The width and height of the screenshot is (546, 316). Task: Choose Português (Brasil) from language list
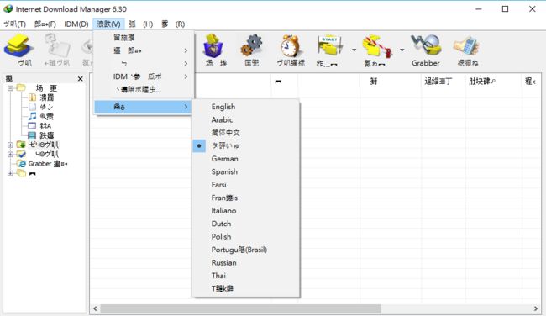pyautogui.click(x=239, y=250)
